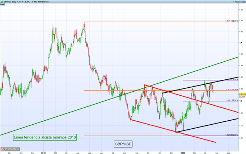Click the Jun label on date axis
This screenshot has width=246, height=154.
(102, 153)
